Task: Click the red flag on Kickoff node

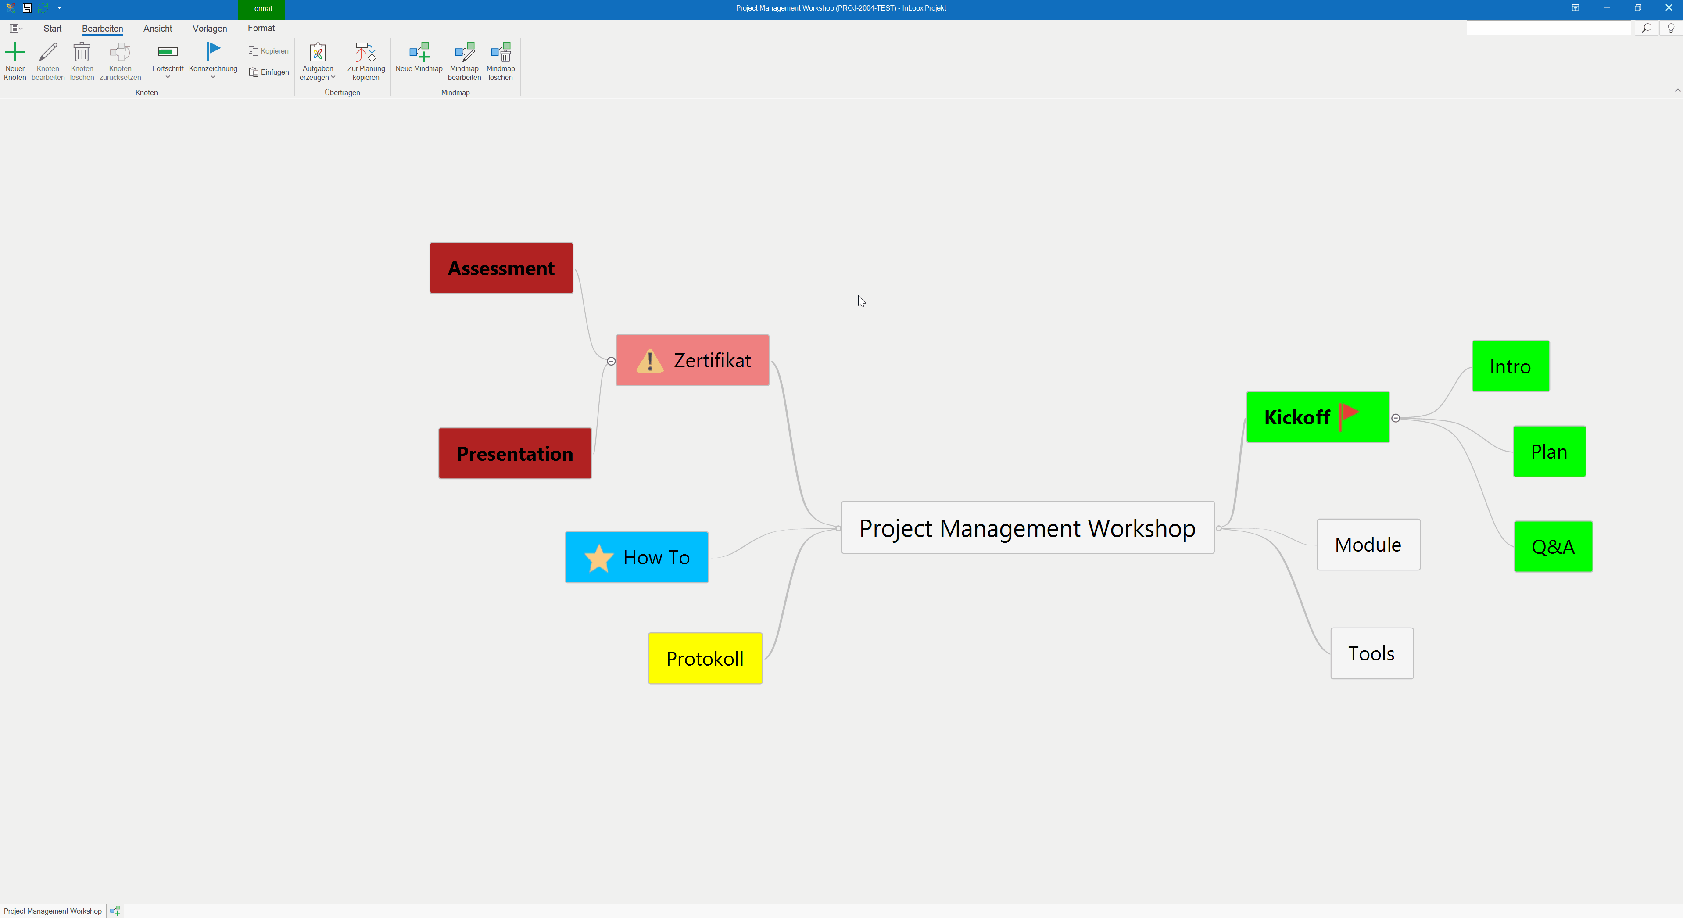Action: click(1349, 417)
